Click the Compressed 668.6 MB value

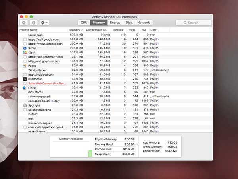click(171, 151)
